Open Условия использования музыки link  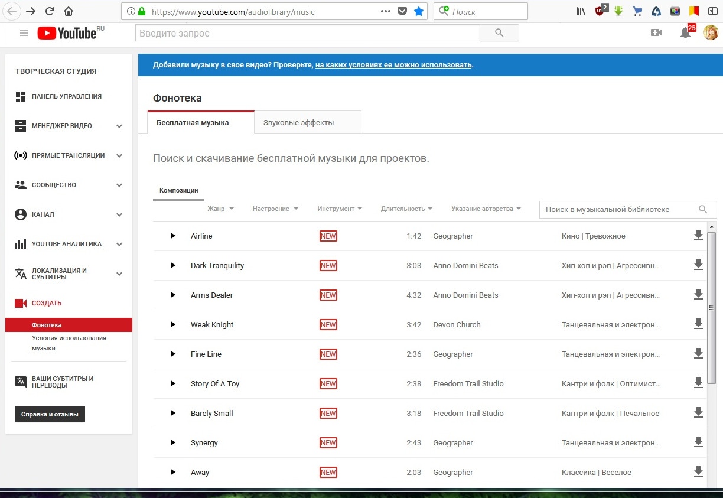point(69,343)
